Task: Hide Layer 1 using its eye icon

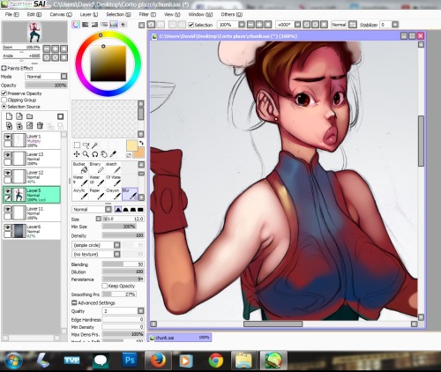Action: (7, 137)
